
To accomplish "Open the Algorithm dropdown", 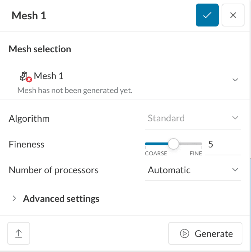I will [235, 118].
